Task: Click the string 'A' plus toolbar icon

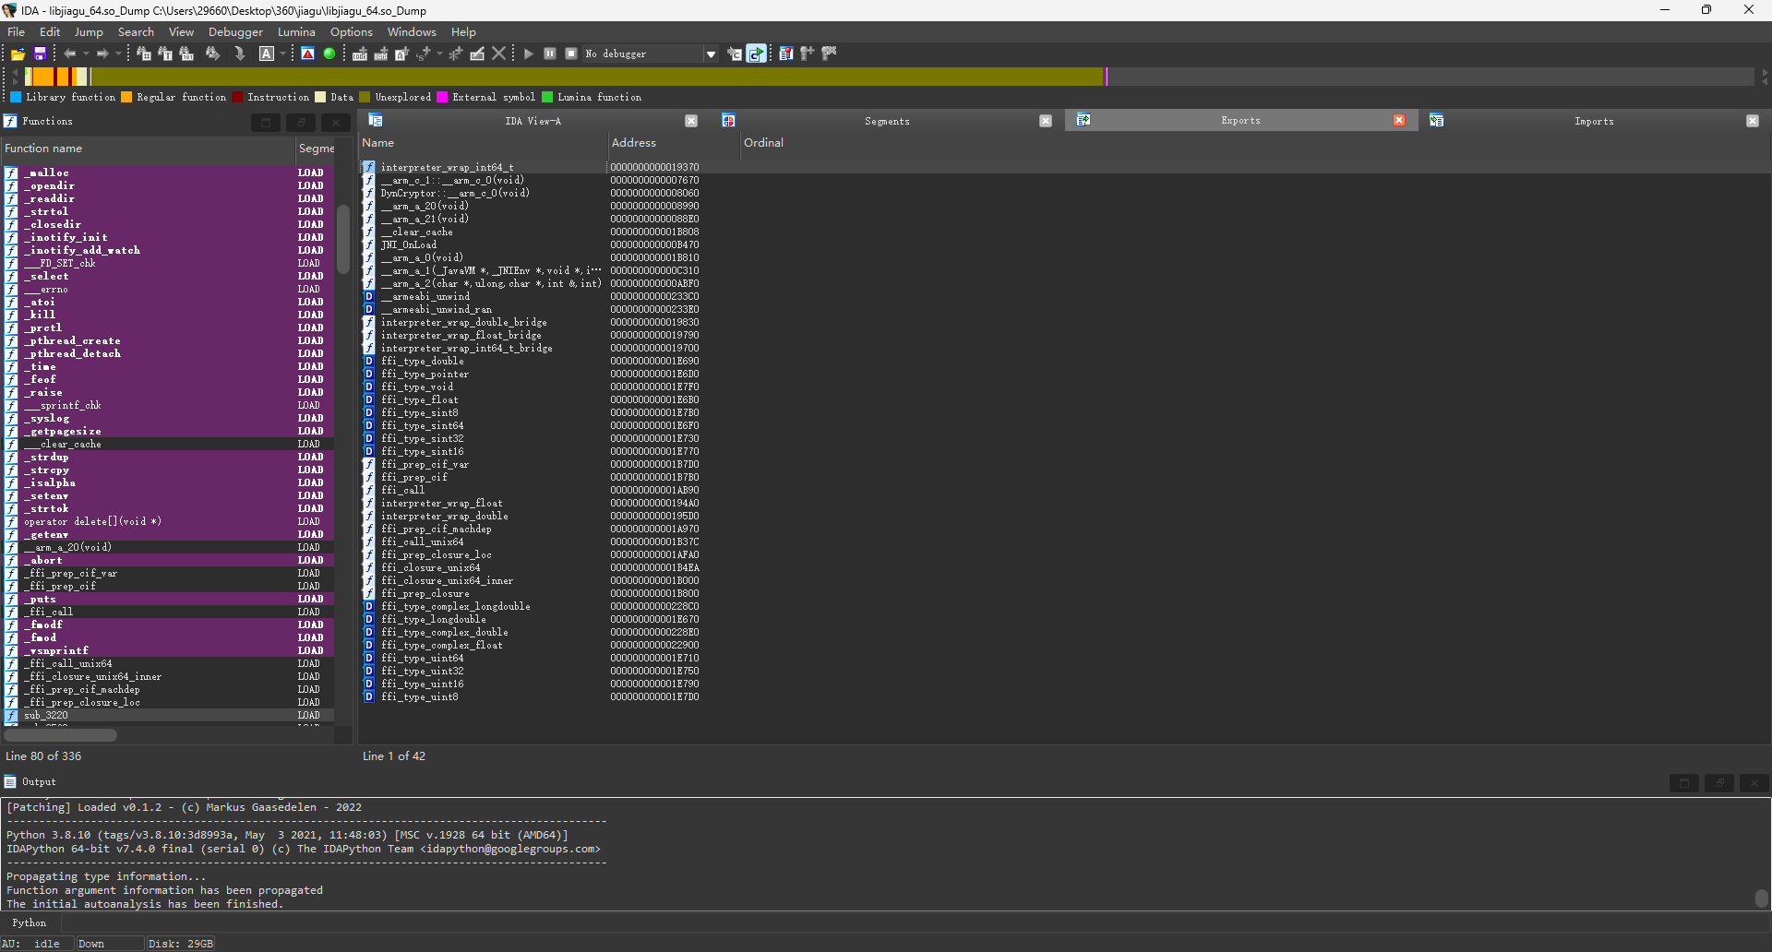Action: 401,54
